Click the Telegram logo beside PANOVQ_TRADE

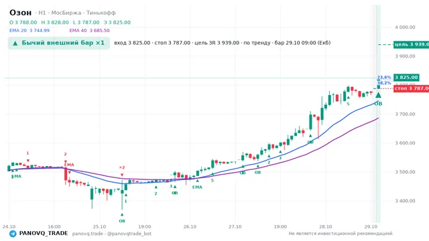click(13, 234)
